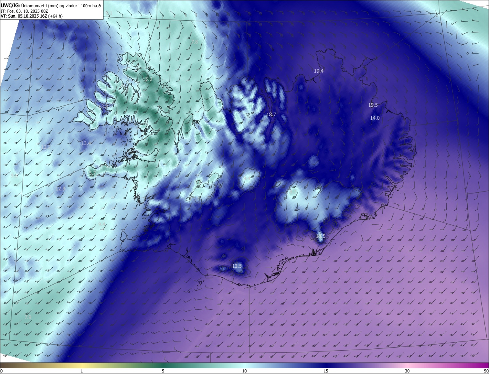Click the colorbar tick label 15
This screenshot has width=489, height=374.
pos(326,371)
